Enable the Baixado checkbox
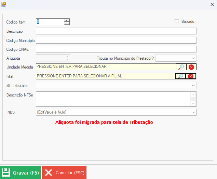The image size is (217, 179). [x=177, y=21]
